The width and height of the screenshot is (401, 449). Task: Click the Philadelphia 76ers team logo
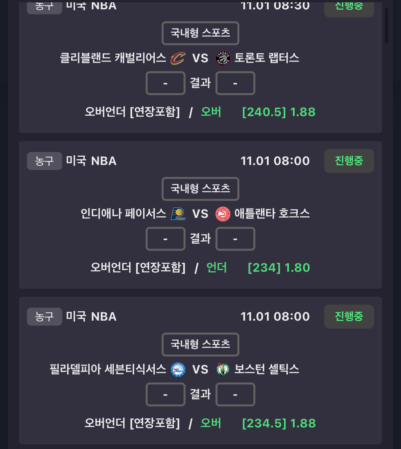pos(178,370)
